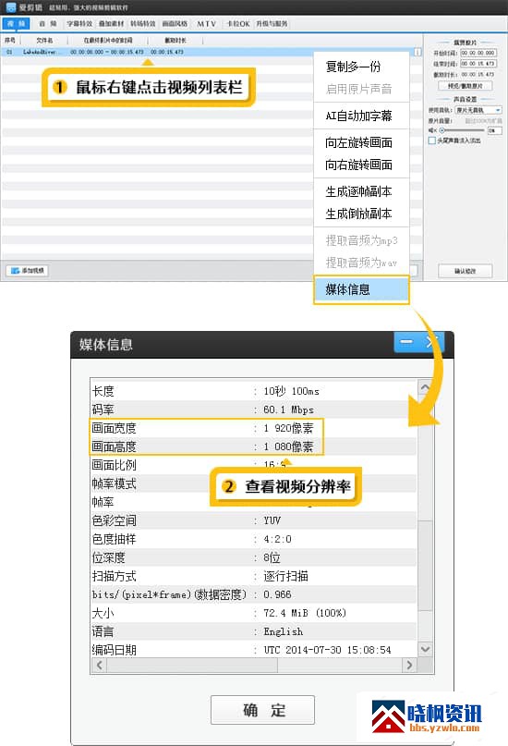The width and height of the screenshot is (508, 746).
Task: Click the info icon at end of video row
Action: point(417,52)
